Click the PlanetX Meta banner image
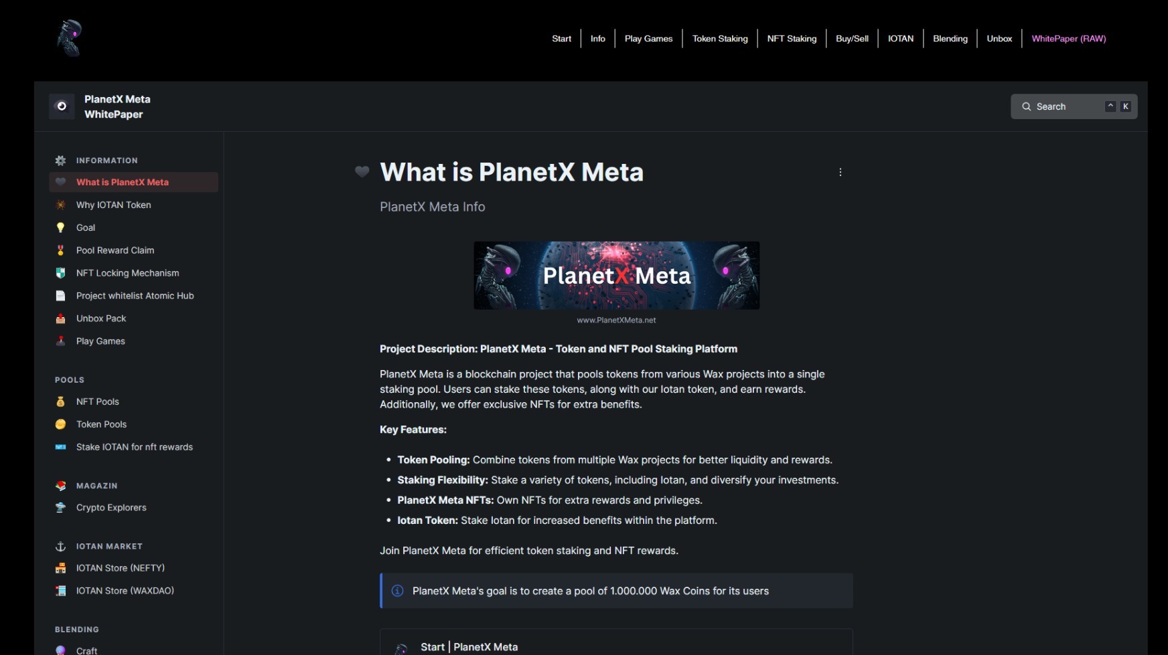The width and height of the screenshot is (1168, 655). [x=616, y=275]
